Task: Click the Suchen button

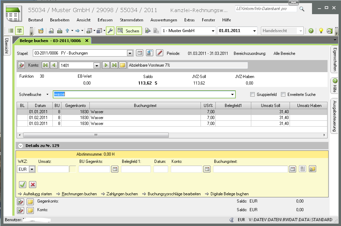Action: point(129,31)
